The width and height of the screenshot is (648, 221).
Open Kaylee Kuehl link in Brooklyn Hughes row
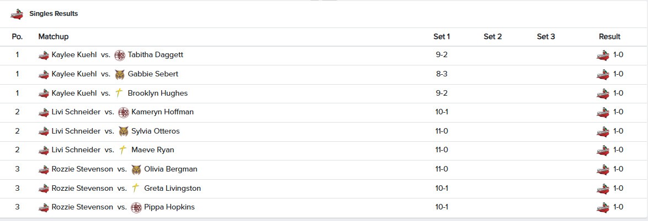tap(74, 93)
